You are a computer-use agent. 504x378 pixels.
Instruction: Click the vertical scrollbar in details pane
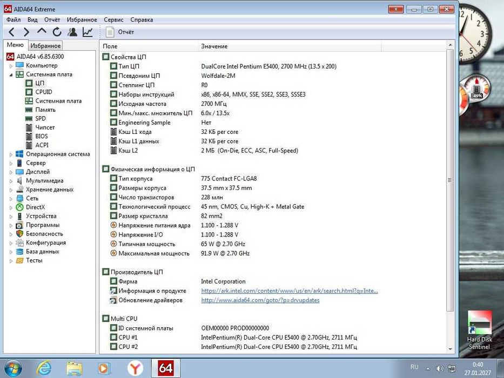click(x=450, y=180)
